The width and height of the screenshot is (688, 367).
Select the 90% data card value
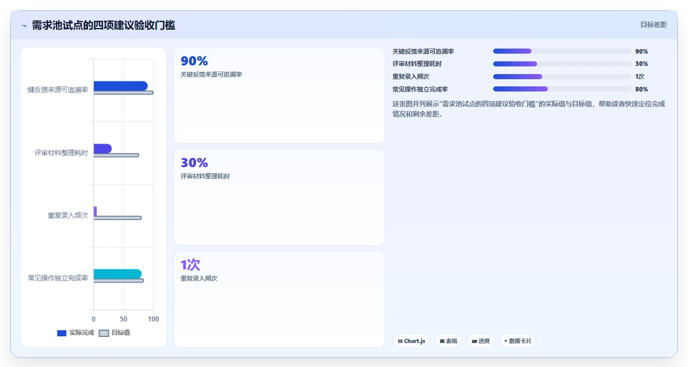[x=194, y=61]
